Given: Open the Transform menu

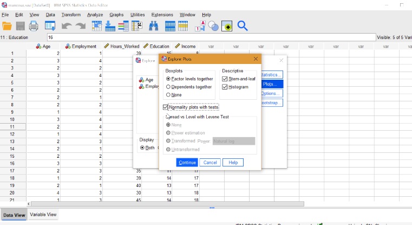Looking at the screenshot, I should point(71,15).
